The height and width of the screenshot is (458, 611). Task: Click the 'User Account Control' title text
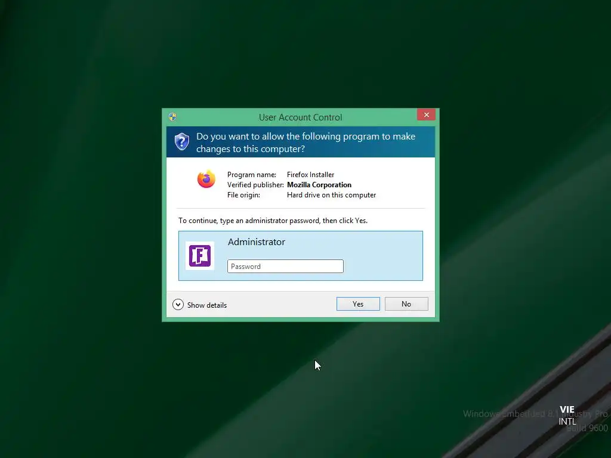pyautogui.click(x=301, y=117)
